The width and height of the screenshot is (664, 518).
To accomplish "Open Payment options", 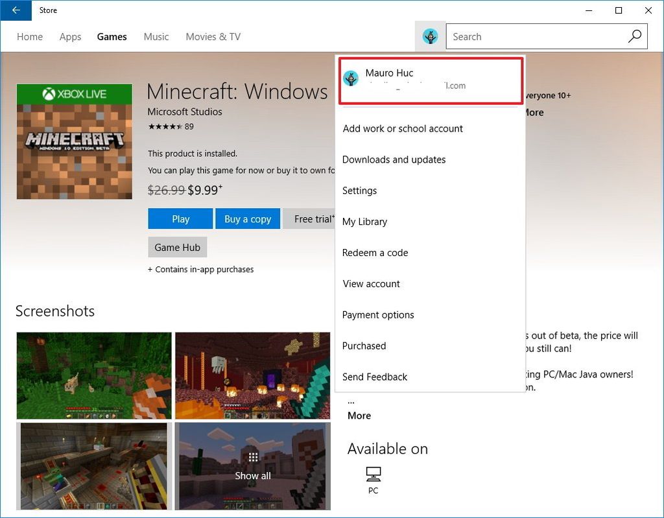I will pyautogui.click(x=378, y=314).
